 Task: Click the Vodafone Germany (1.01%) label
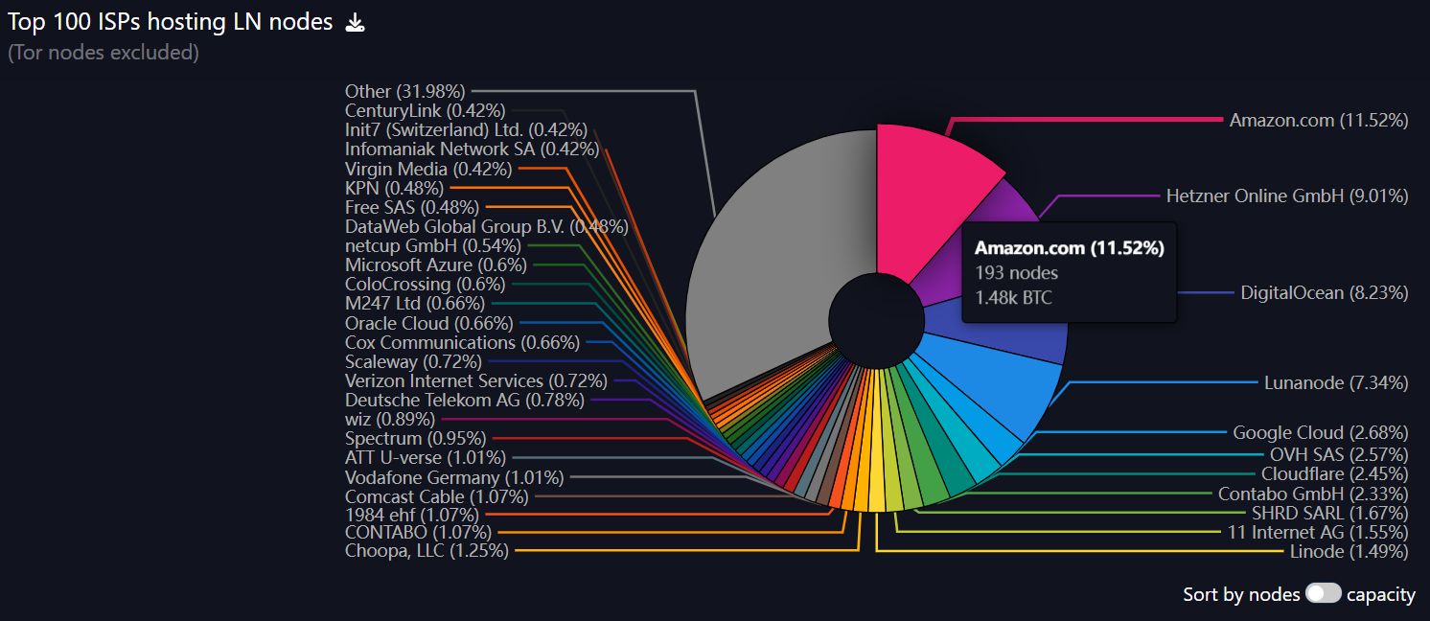[454, 477]
